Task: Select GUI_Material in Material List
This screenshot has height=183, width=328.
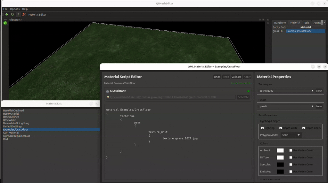Action: (11, 133)
